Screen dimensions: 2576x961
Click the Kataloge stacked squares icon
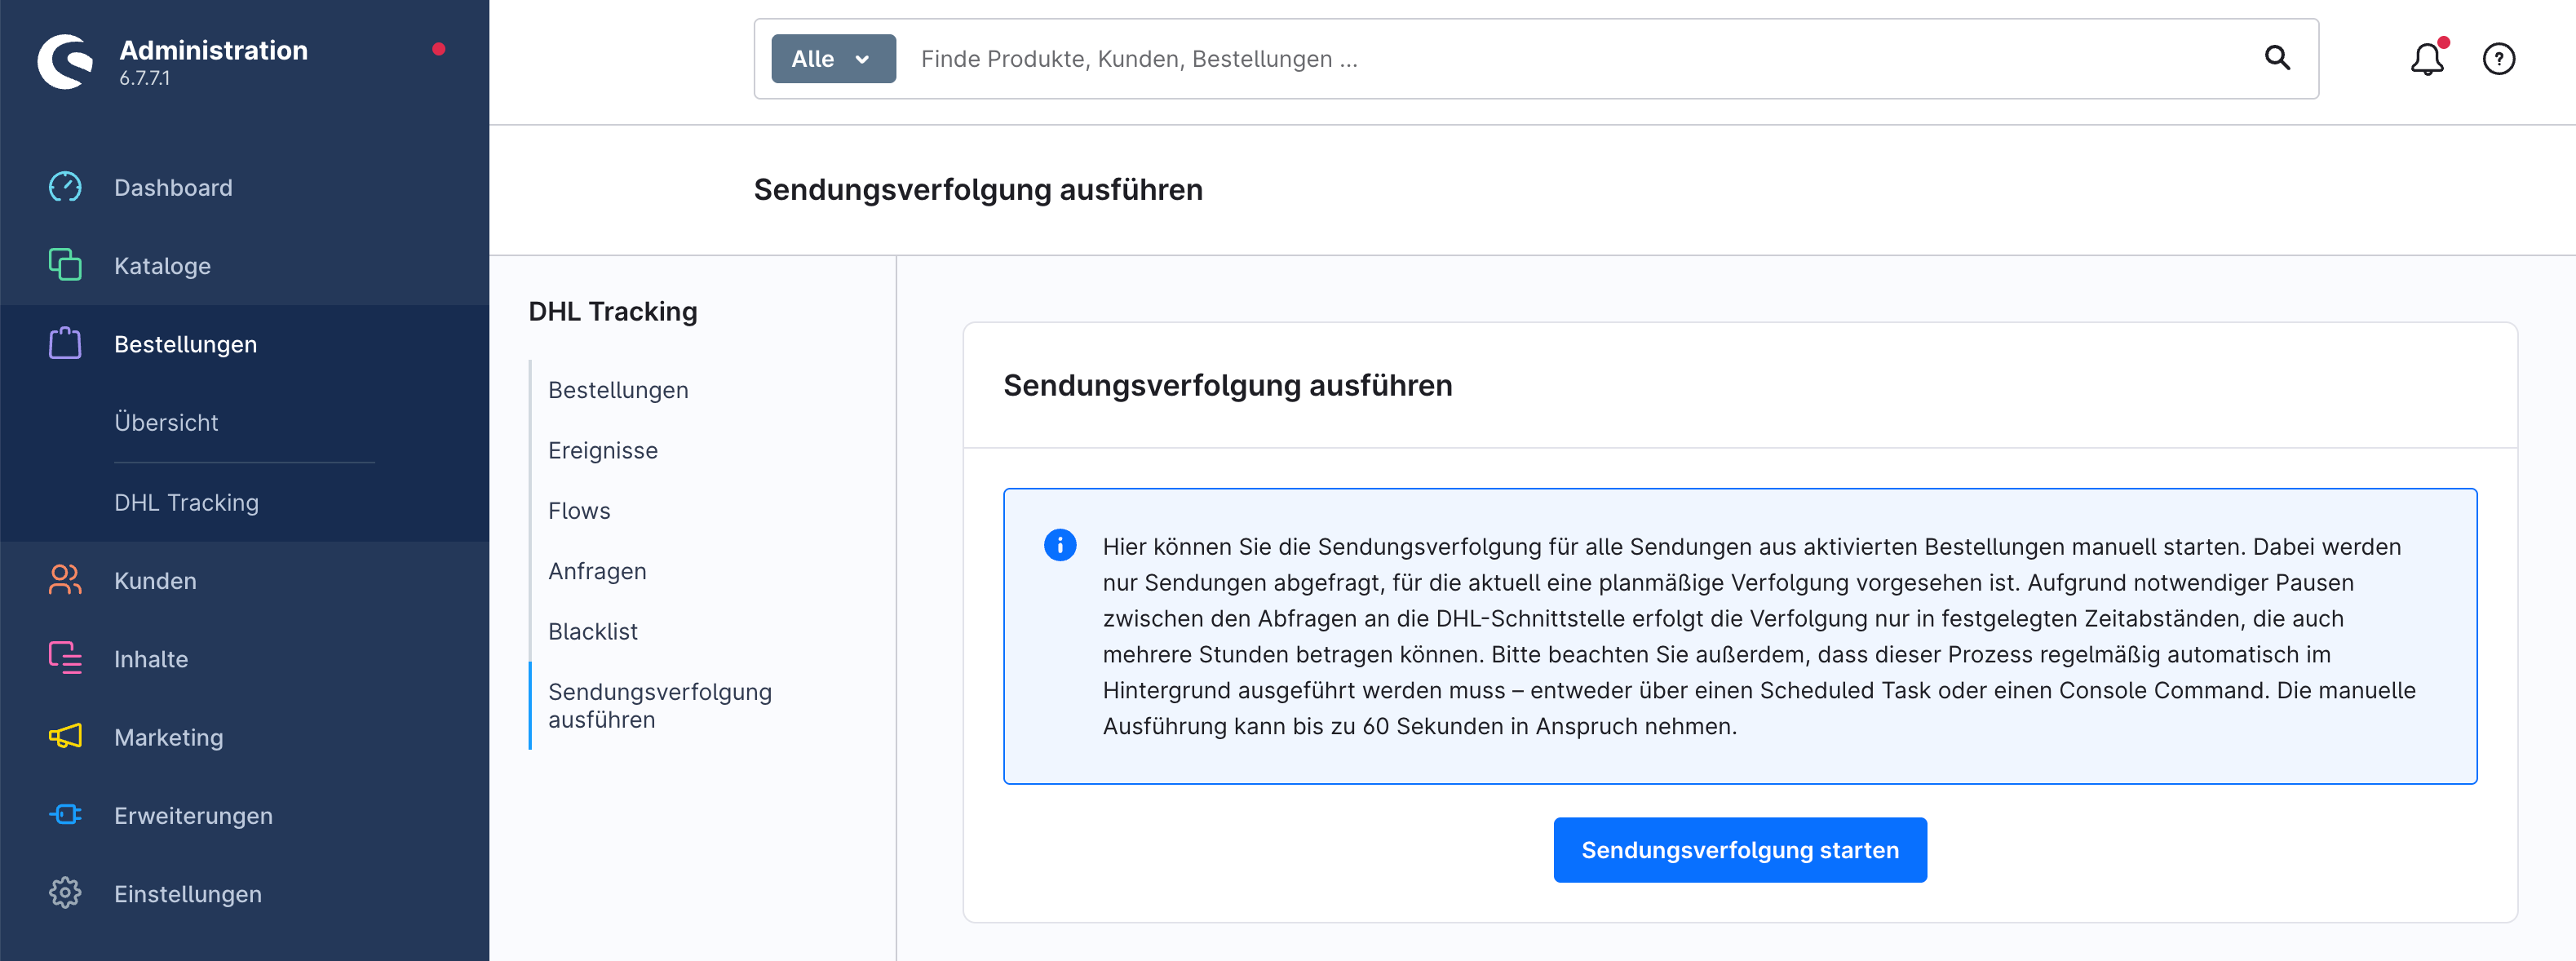tap(65, 265)
